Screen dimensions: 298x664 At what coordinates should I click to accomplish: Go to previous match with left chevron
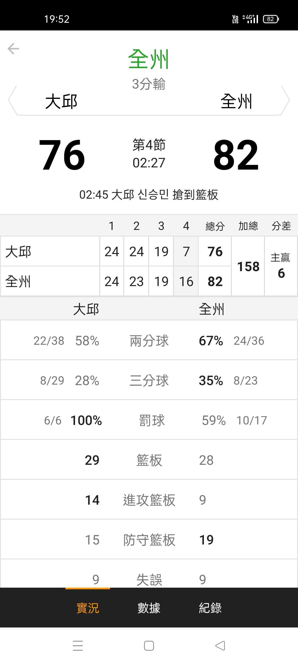click(12, 100)
